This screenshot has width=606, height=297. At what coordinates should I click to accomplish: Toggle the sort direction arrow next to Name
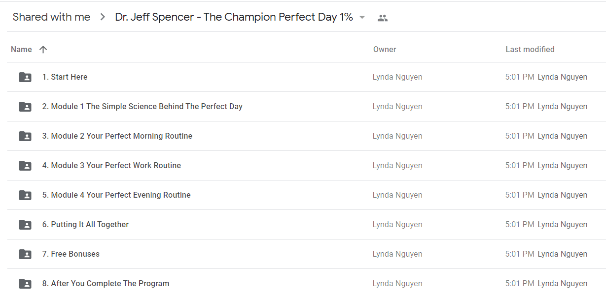coord(43,49)
